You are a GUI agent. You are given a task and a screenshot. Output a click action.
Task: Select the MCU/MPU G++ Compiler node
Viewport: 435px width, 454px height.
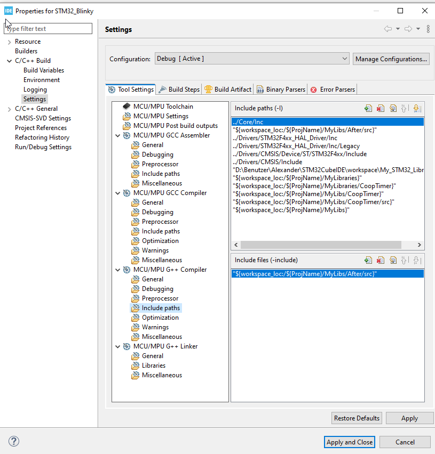coord(170,270)
